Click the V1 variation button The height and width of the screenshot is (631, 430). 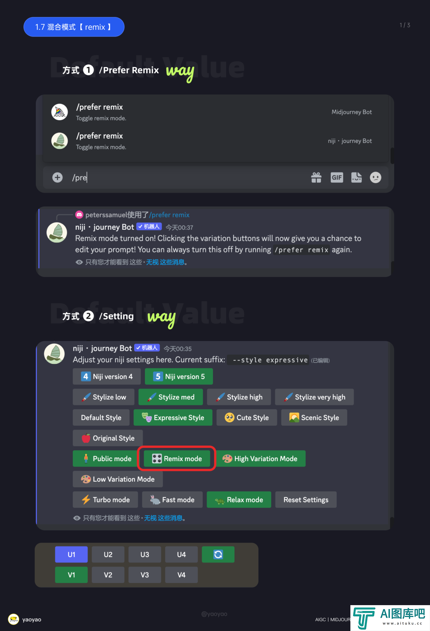pyautogui.click(x=71, y=575)
